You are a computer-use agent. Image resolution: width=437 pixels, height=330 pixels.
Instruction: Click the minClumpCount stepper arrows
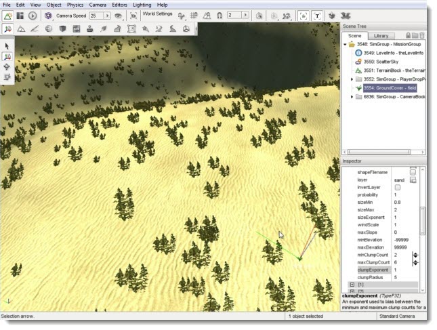416,255
